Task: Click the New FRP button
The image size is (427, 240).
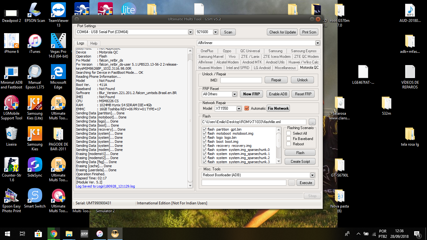Action: 251,94
